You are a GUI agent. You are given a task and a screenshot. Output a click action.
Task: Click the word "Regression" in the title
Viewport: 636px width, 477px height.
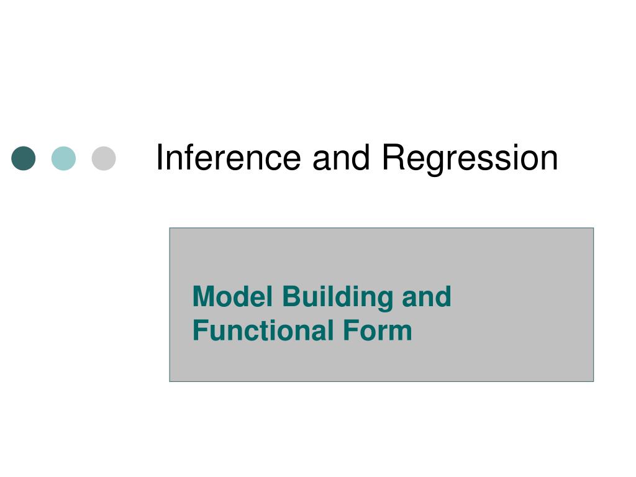click(470, 158)
